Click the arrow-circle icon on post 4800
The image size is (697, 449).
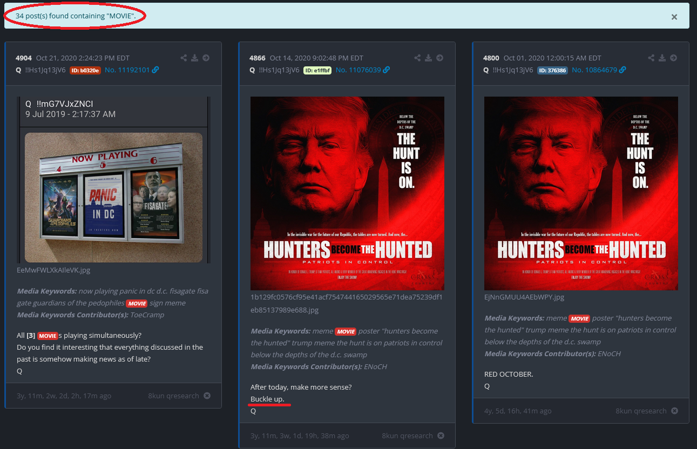(x=674, y=58)
